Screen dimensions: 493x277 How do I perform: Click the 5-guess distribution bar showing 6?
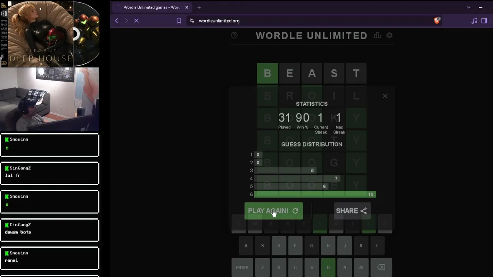click(x=291, y=186)
